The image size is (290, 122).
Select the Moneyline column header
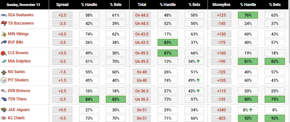coord(221,5)
